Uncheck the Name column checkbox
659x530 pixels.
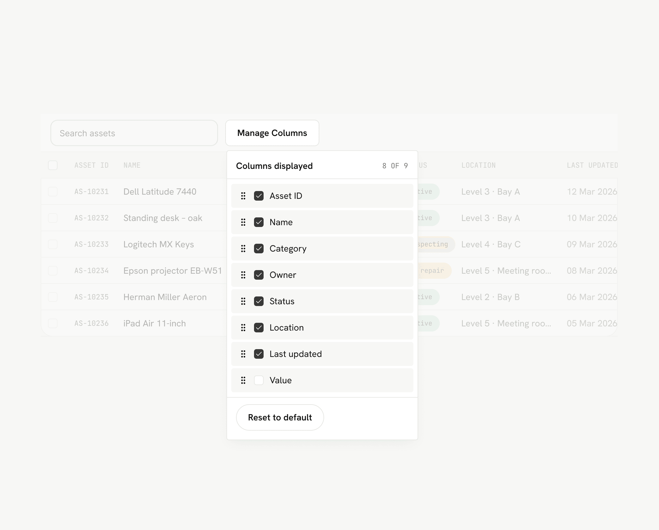[259, 222]
